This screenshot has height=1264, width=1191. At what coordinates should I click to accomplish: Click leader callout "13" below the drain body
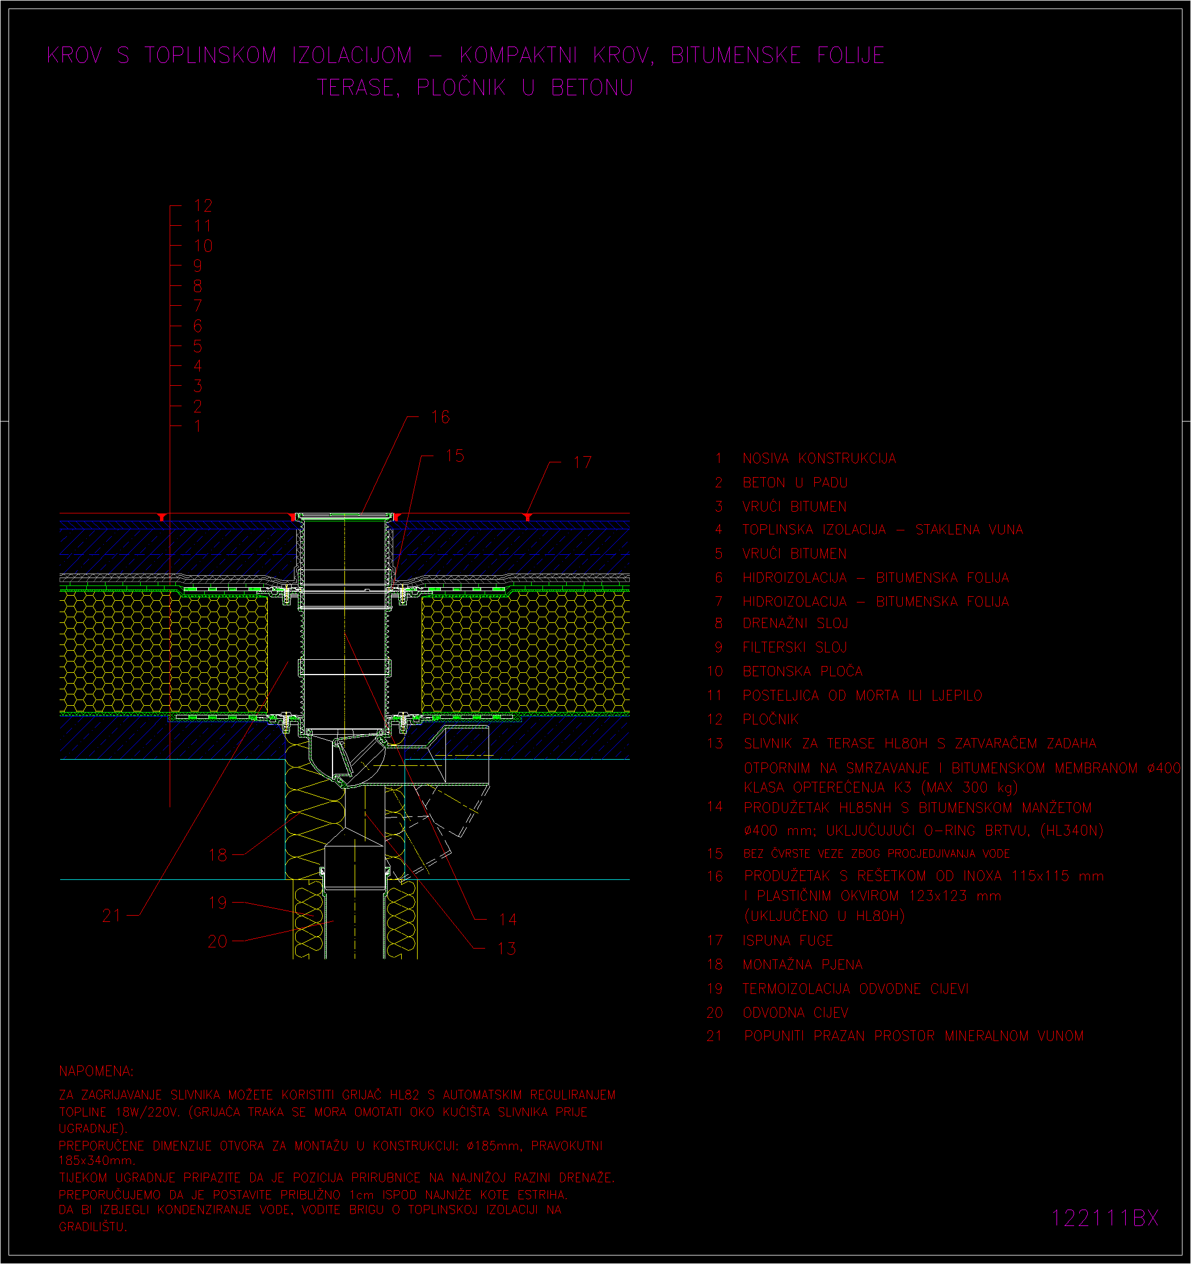click(x=506, y=949)
